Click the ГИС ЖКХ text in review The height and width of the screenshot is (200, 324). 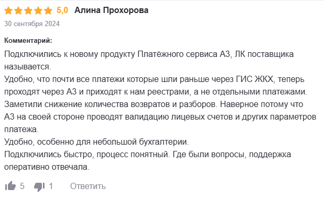(x=255, y=79)
